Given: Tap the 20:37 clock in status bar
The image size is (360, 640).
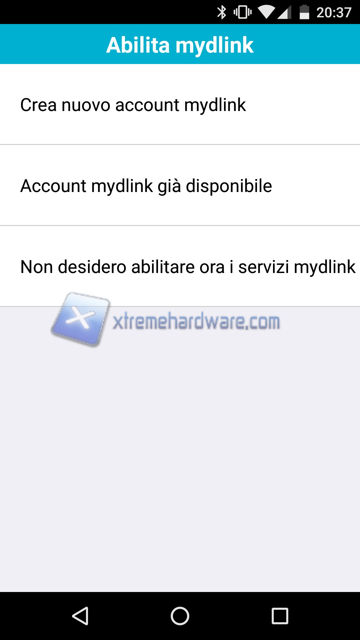Looking at the screenshot, I should point(334,13).
